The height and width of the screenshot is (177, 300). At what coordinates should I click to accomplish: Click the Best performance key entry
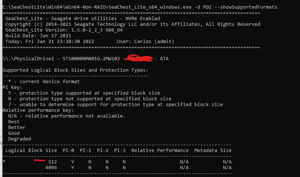click(x=14, y=121)
